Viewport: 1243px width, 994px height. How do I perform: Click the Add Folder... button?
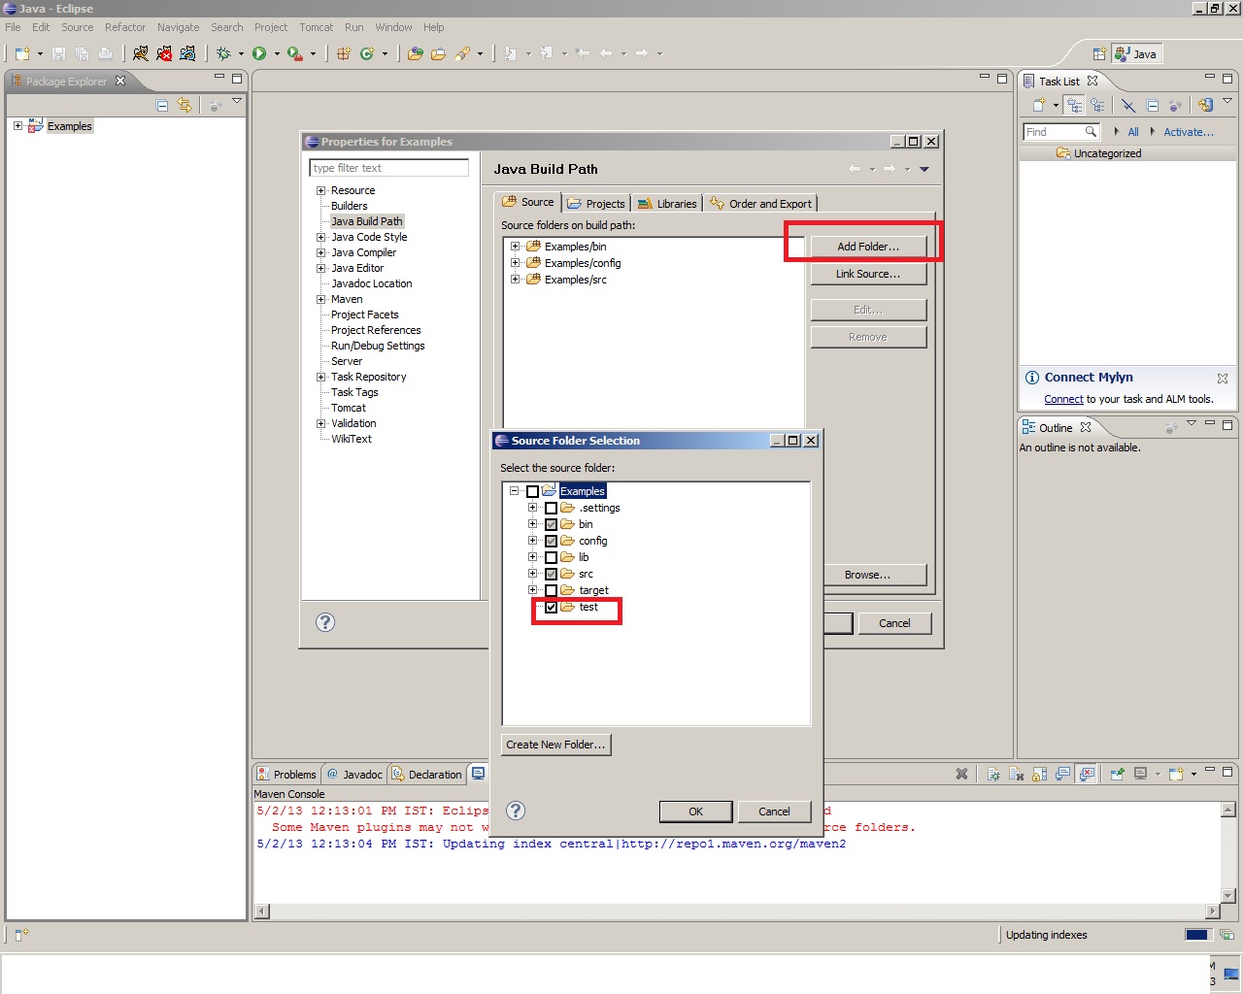pos(868,247)
